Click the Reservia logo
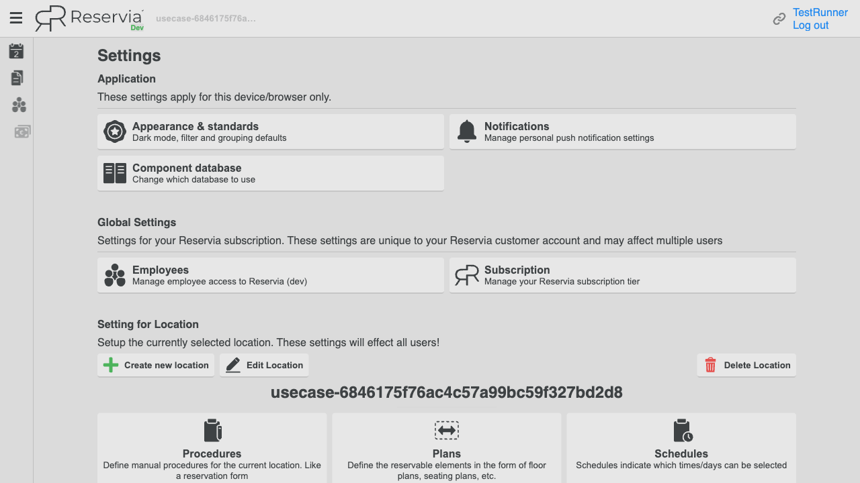 click(x=89, y=19)
